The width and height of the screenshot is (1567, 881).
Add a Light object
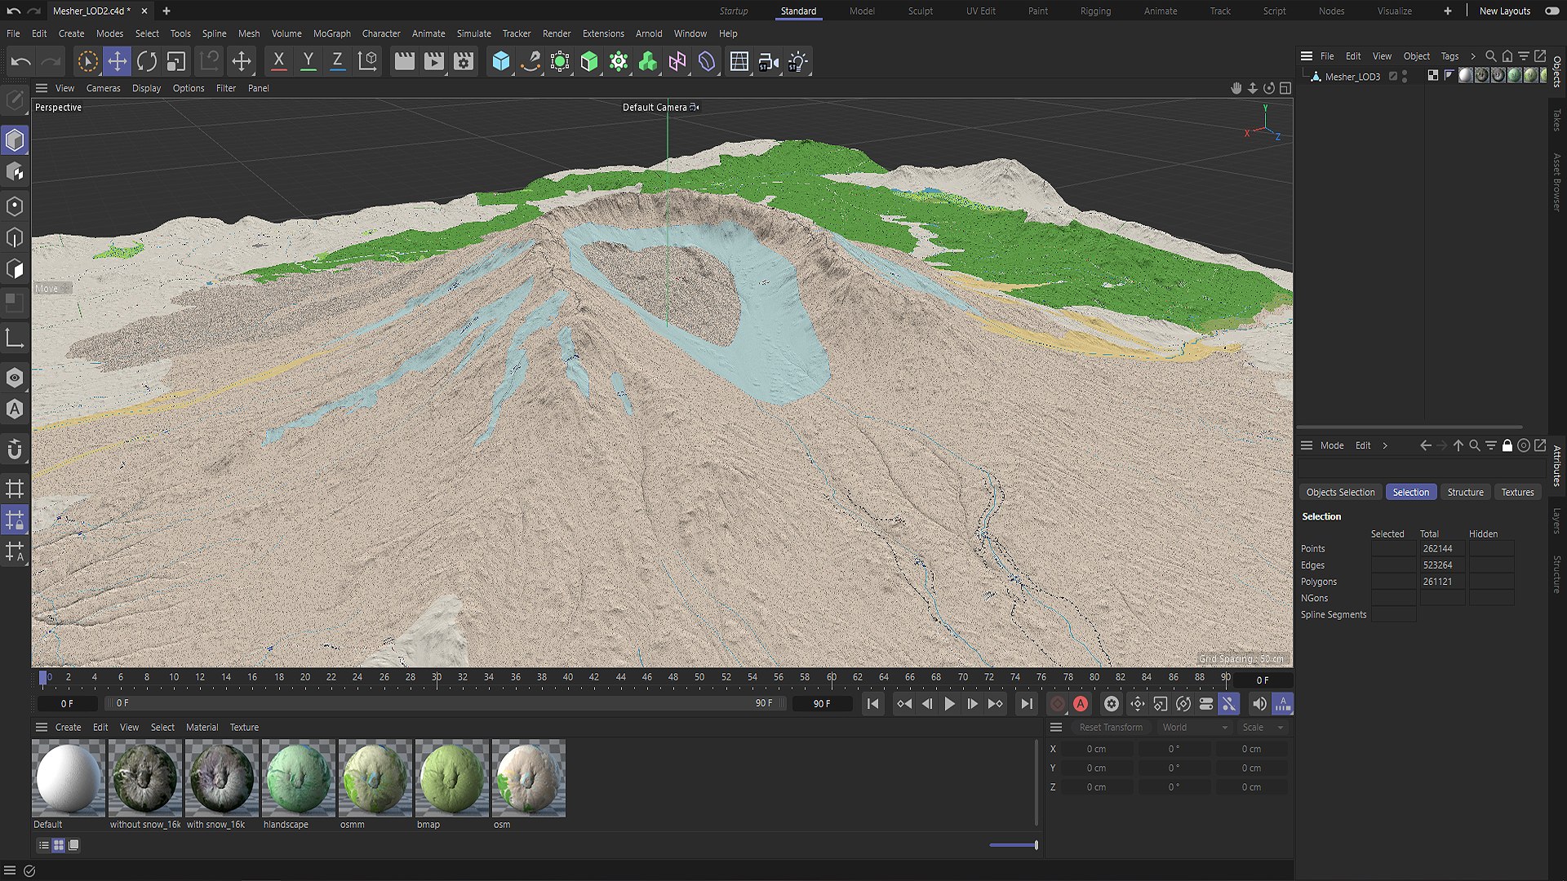click(x=797, y=61)
